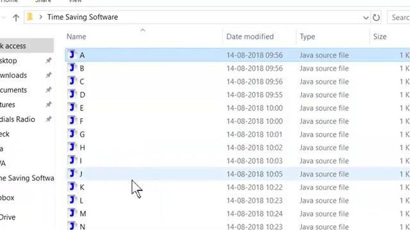Click the Java file icon for N
Viewport: 410px width, 230px height.
pyautogui.click(x=72, y=226)
